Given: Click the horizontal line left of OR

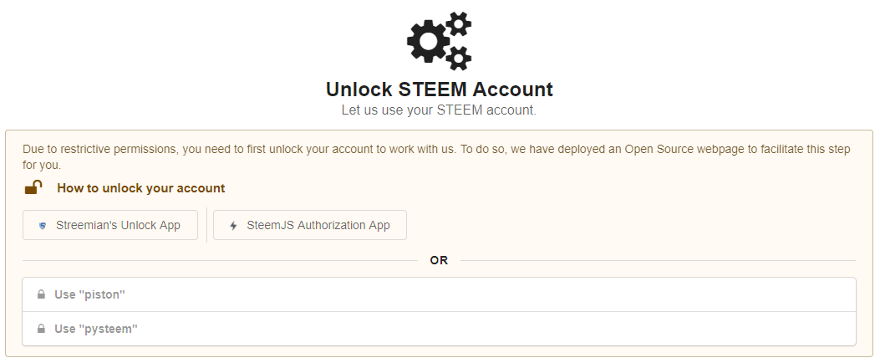Looking at the screenshot, I should pos(220,261).
